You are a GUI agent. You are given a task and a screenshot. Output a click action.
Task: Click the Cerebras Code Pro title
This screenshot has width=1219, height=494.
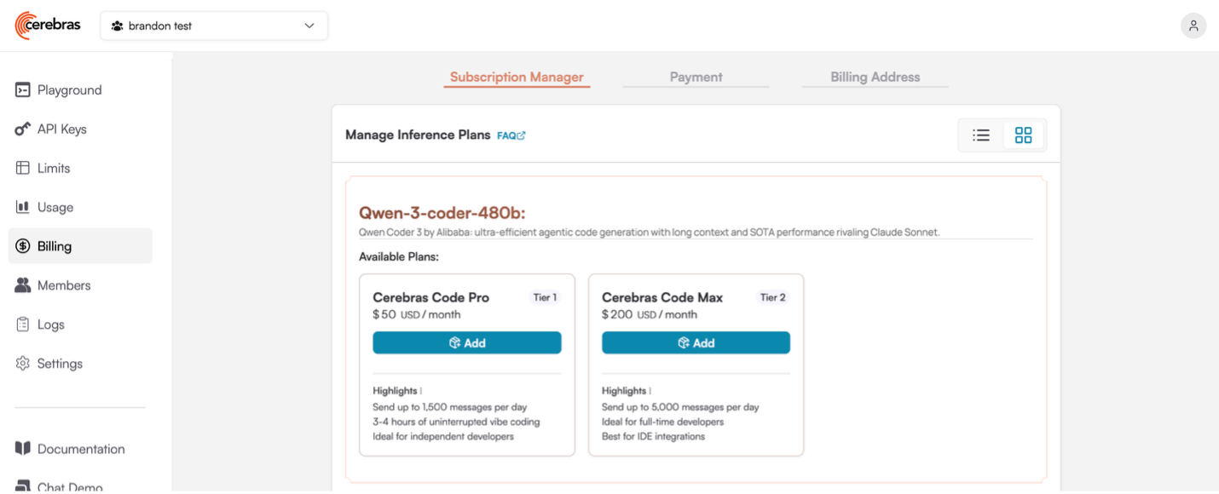(431, 297)
